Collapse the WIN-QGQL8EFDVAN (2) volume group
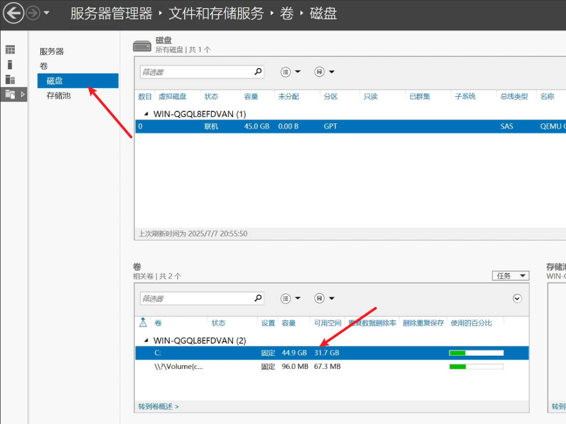The image size is (566, 424). pos(145,341)
